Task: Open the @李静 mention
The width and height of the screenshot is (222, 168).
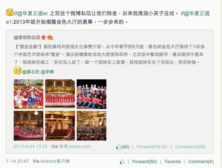Action: click(x=47, y=72)
